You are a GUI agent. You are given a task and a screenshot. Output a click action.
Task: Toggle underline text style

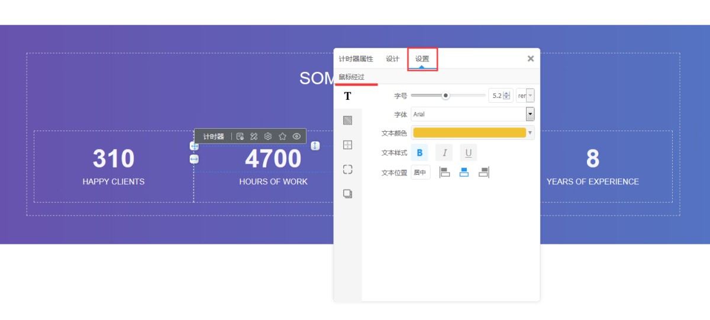(468, 153)
